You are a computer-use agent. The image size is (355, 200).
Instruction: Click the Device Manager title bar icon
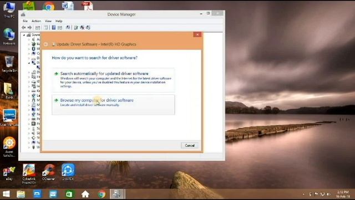click(23, 15)
